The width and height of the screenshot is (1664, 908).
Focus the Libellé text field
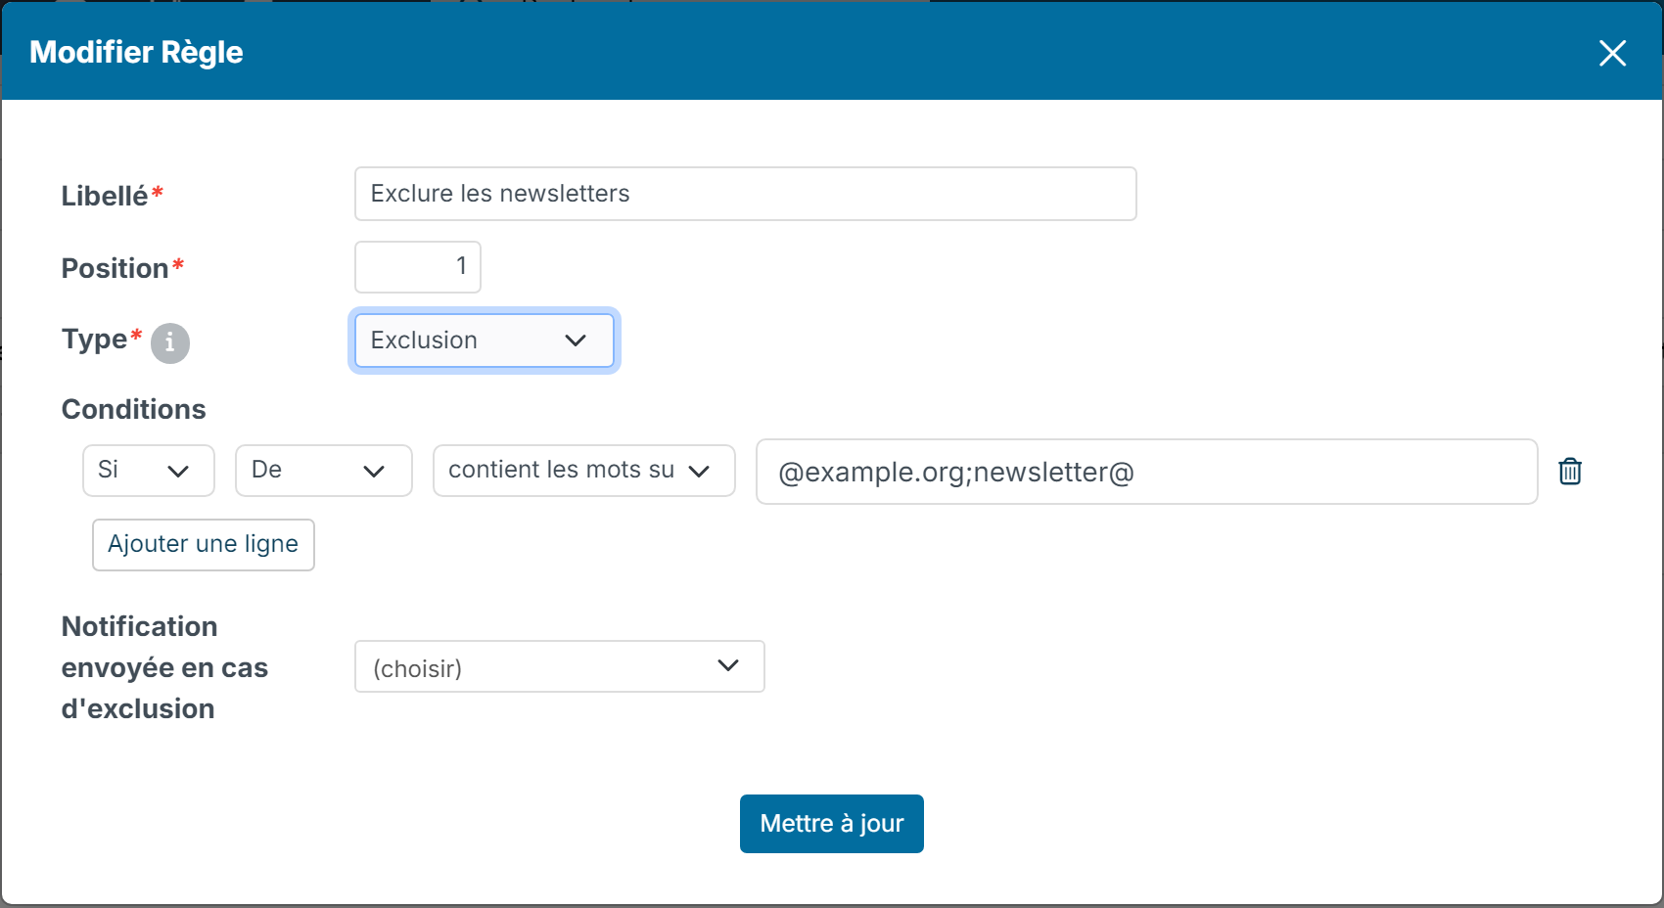coord(746,194)
